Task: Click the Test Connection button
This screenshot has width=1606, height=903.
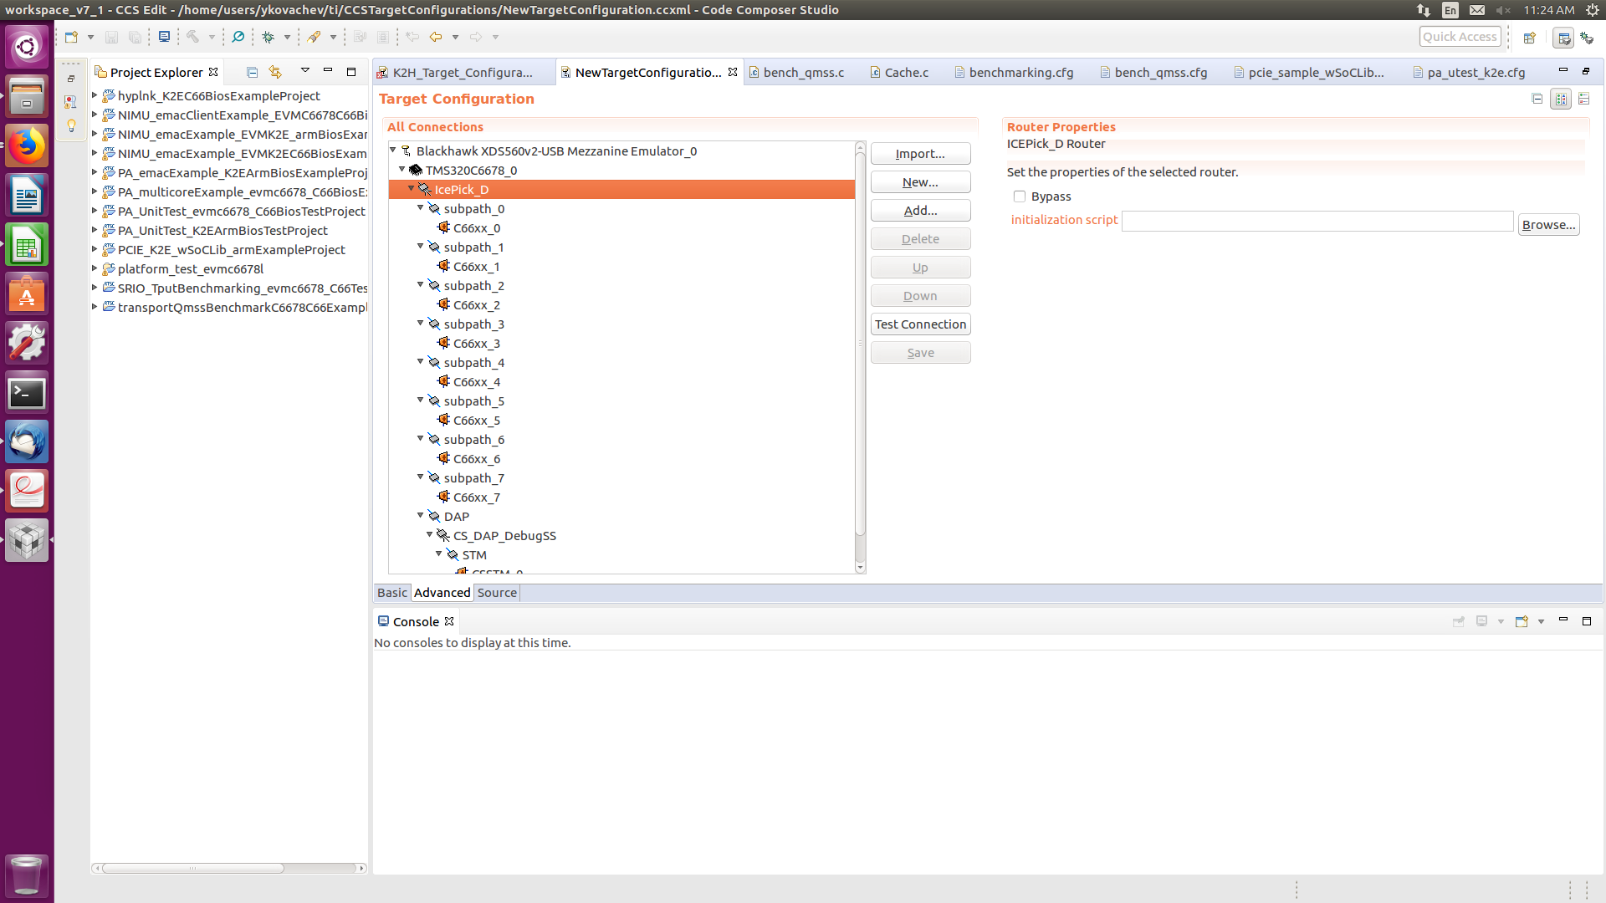Action: coord(920,324)
